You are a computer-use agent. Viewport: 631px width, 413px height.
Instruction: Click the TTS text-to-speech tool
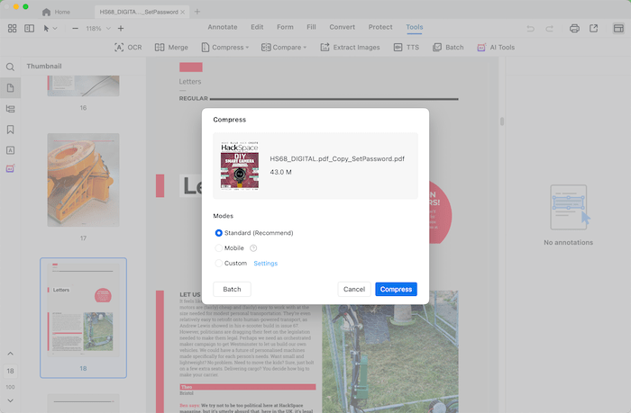click(x=406, y=47)
